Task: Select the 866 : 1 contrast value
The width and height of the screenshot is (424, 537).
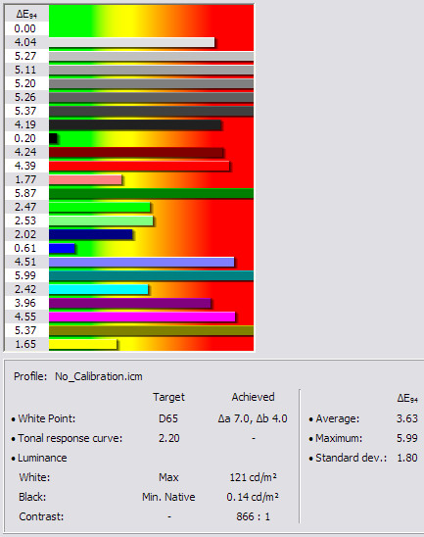Action: coord(253,516)
